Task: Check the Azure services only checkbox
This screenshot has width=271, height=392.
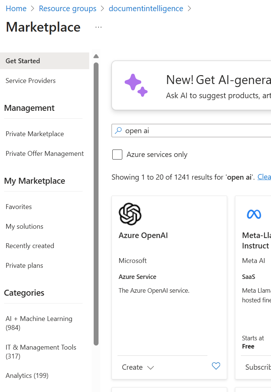Action: point(117,154)
